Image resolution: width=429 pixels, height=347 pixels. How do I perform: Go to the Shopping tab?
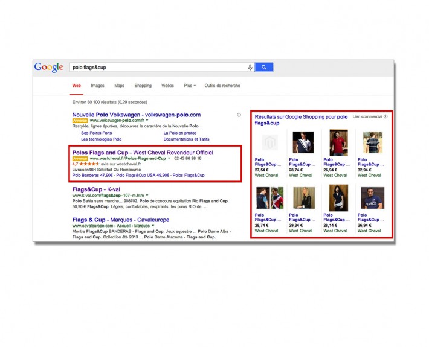click(x=143, y=86)
